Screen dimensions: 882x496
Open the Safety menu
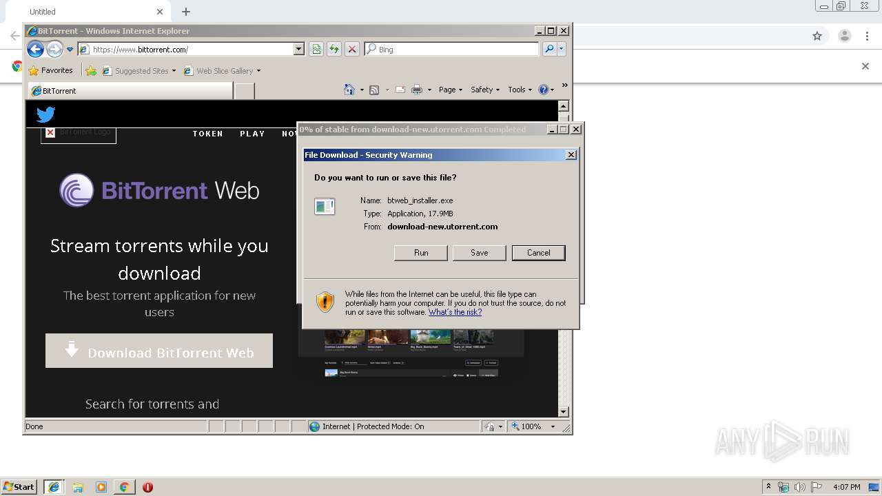485,90
